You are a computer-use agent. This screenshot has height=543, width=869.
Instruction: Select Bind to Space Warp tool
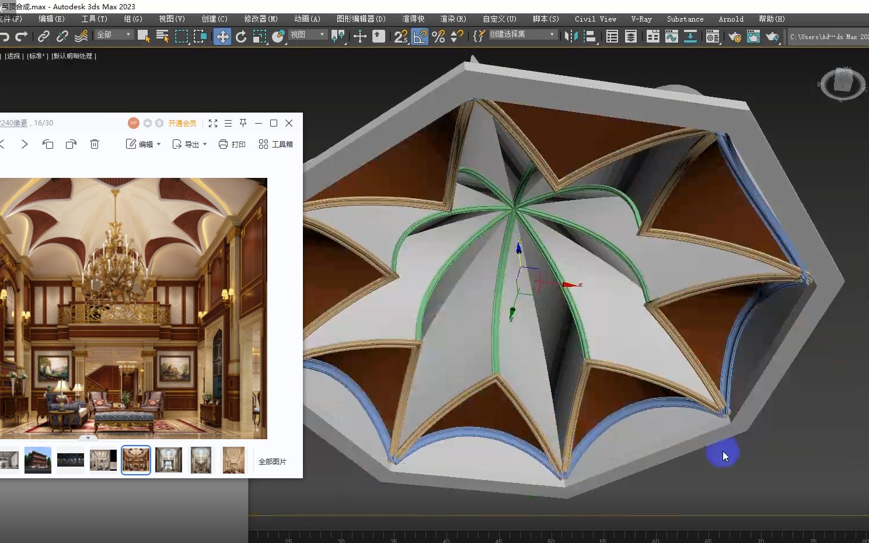(81, 36)
